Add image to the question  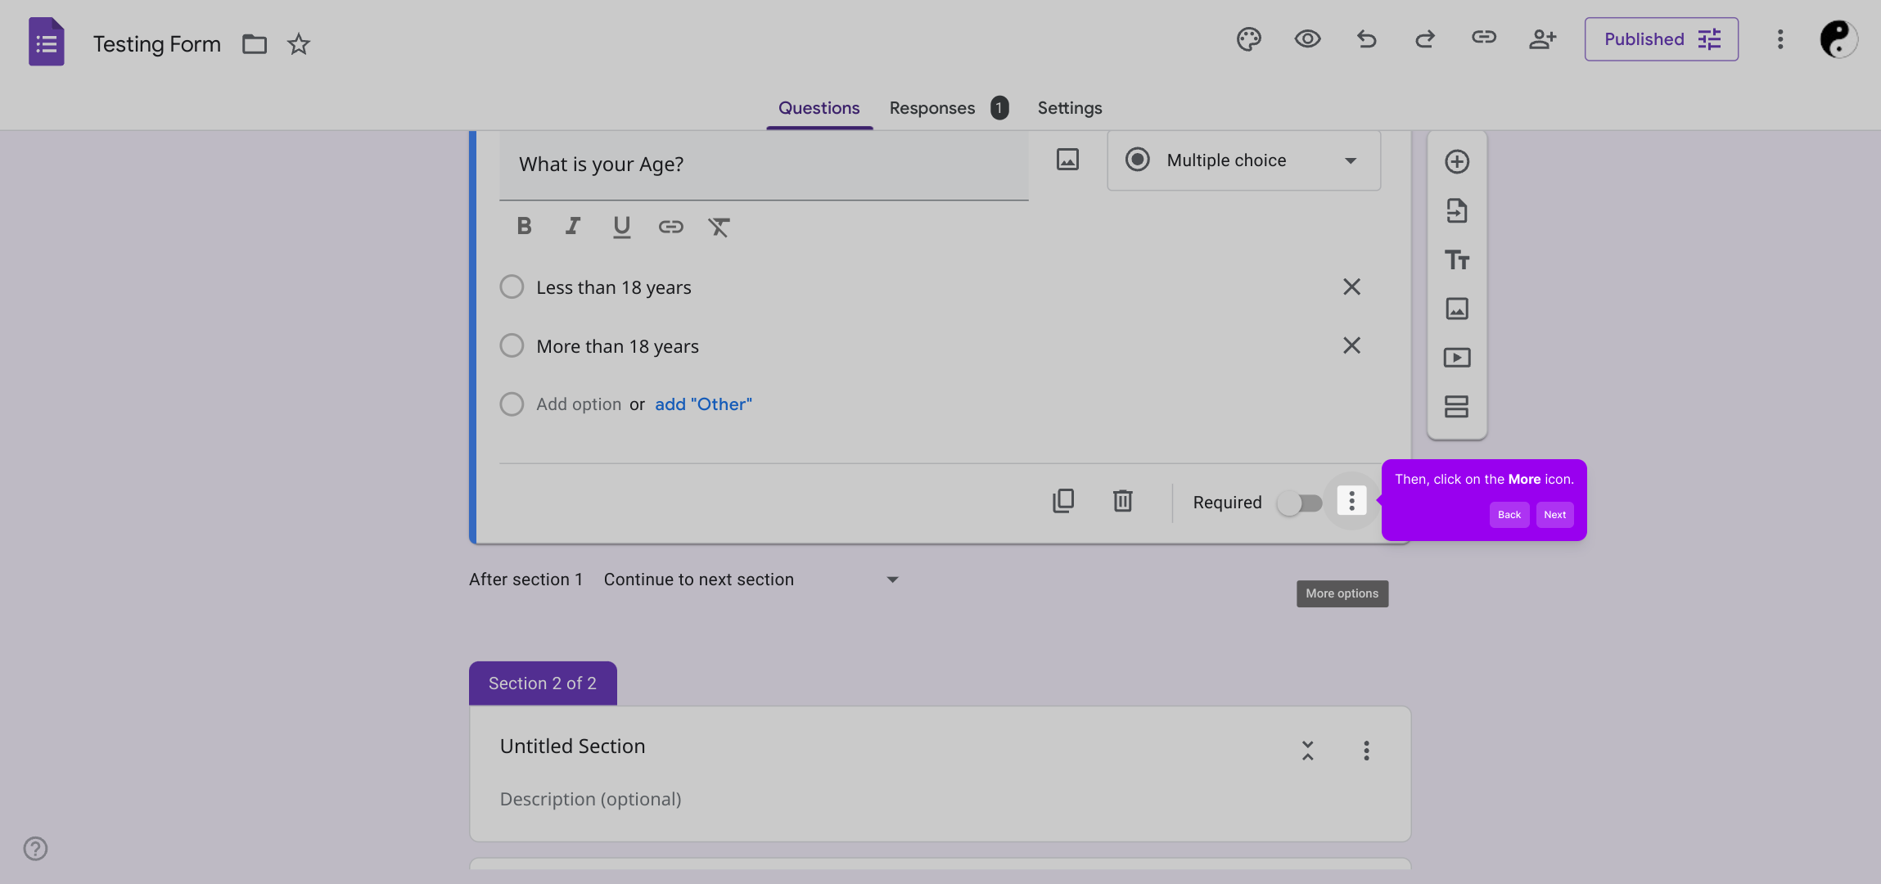1067,160
